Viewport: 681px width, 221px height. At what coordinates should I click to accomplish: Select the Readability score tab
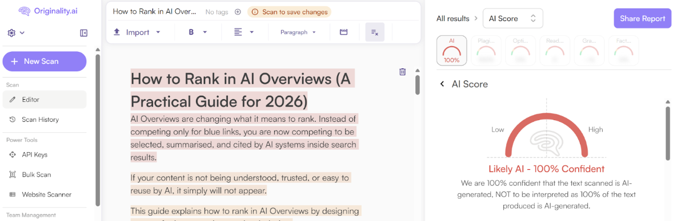[x=555, y=51]
